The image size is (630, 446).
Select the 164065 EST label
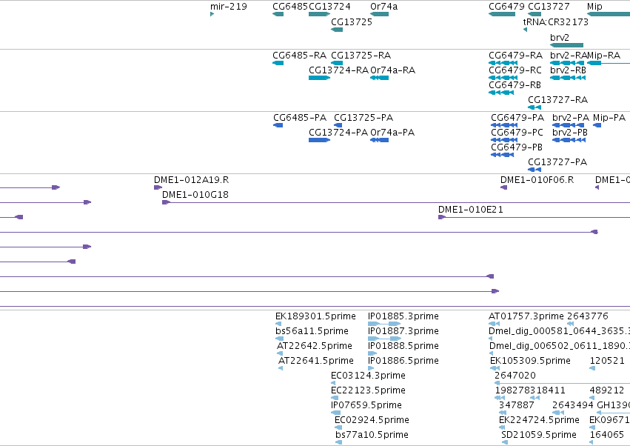tap(607, 435)
